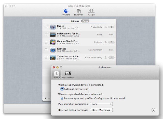Click the Quickoffice Pro app icon
Screen dimensions: 163x119
coord(53,42)
